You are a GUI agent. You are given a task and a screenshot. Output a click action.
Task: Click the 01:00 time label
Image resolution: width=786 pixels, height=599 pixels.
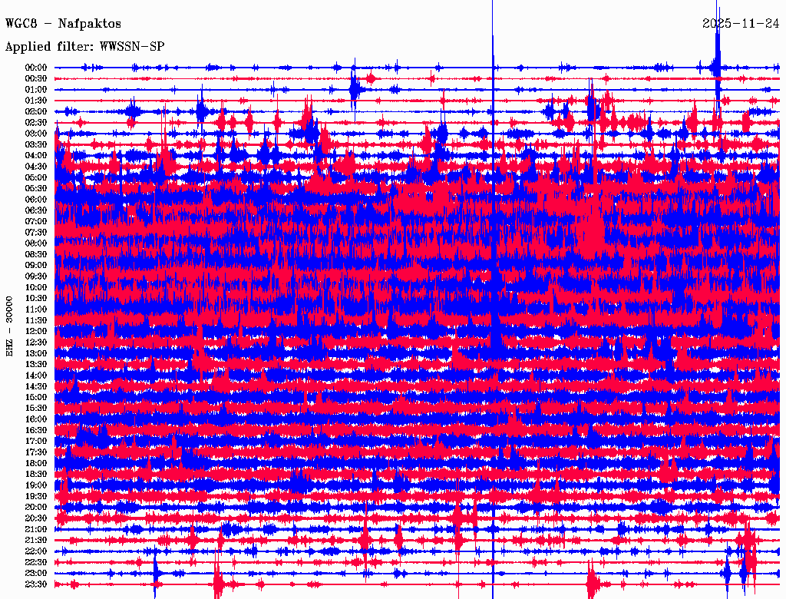[x=36, y=89]
